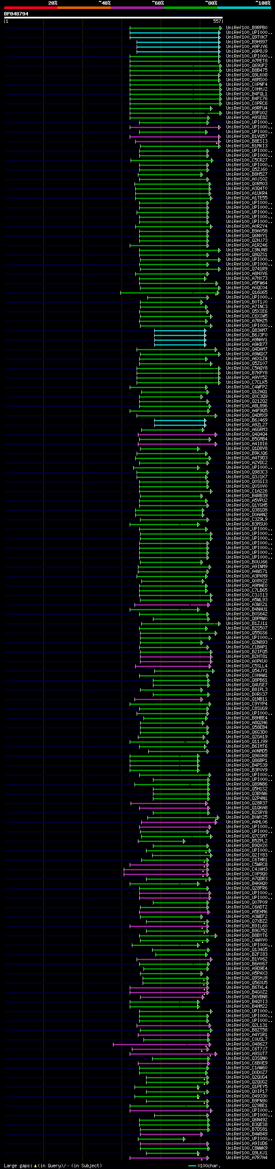Screen dimensions: 275x1169
Task: Select hit label UniRef100_B6J469
Action: click(x=247, y=420)
